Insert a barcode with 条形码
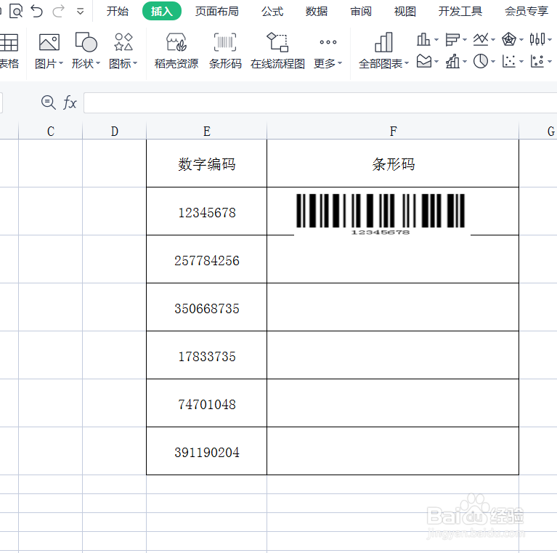The width and height of the screenshot is (557, 553). pos(225,50)
